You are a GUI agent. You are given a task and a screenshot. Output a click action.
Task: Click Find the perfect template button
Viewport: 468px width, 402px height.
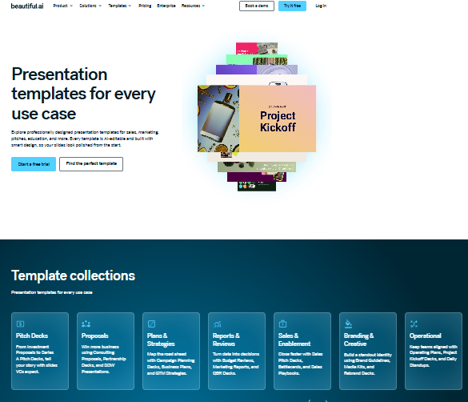[x=91, y=164]
